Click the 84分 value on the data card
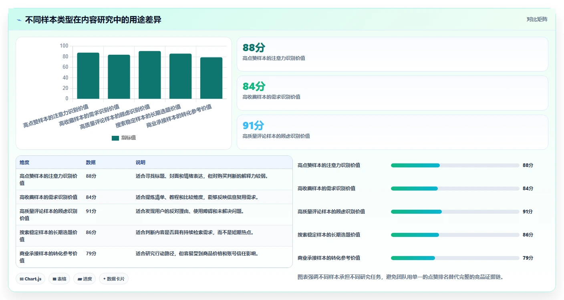The image size is (564, 300). (x=254, y=87)
